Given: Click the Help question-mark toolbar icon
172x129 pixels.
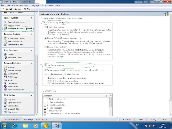Looking at the screenshot, I should 24,9.
